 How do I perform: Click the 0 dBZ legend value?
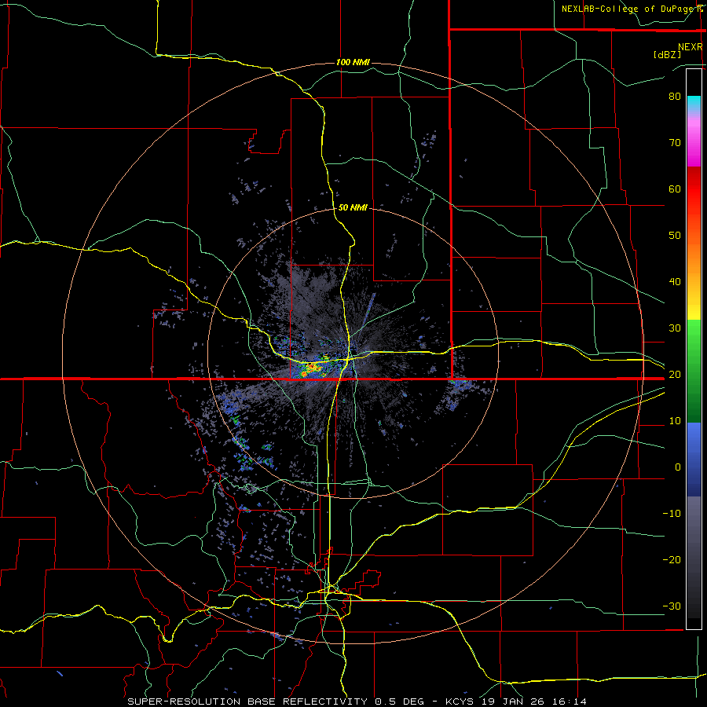coord(678,467)
